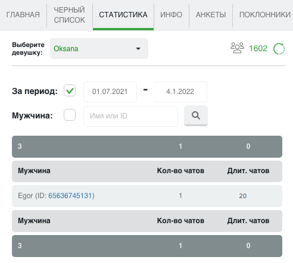Screen dimensions: 293x263
Task: Click the start date field 01.07.2021
Action: (110, 92)
